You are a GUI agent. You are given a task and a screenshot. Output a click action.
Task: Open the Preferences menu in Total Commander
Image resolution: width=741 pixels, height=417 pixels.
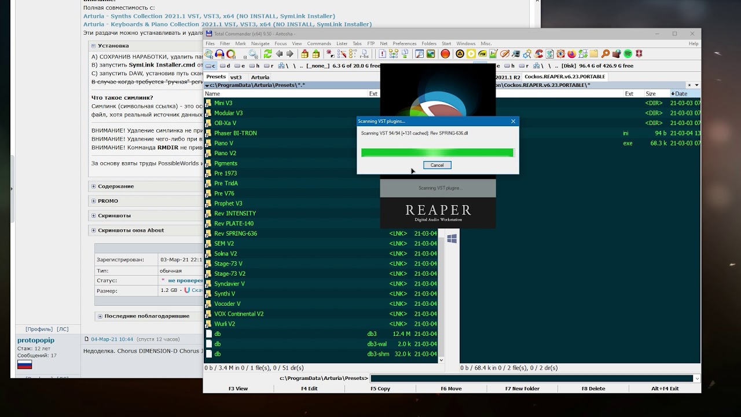coord(405,43)
